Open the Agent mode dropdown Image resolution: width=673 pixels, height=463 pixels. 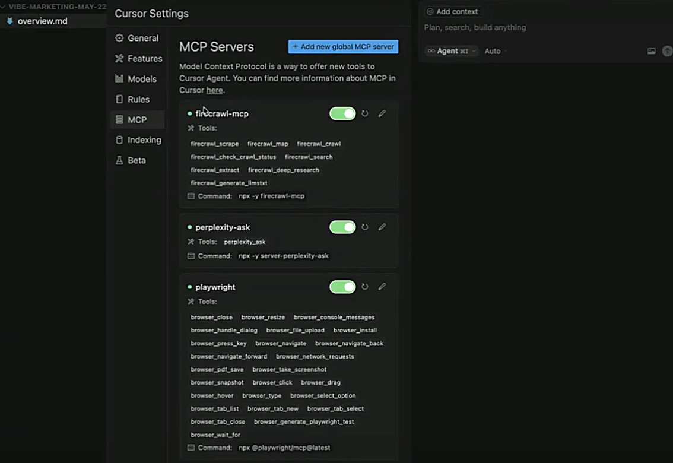(451, 51)
